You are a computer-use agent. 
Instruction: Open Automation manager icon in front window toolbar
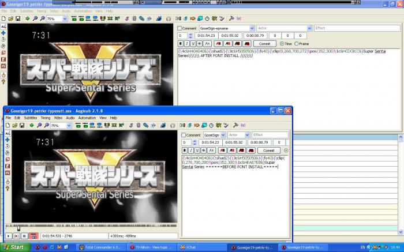(x=163, y=125)
